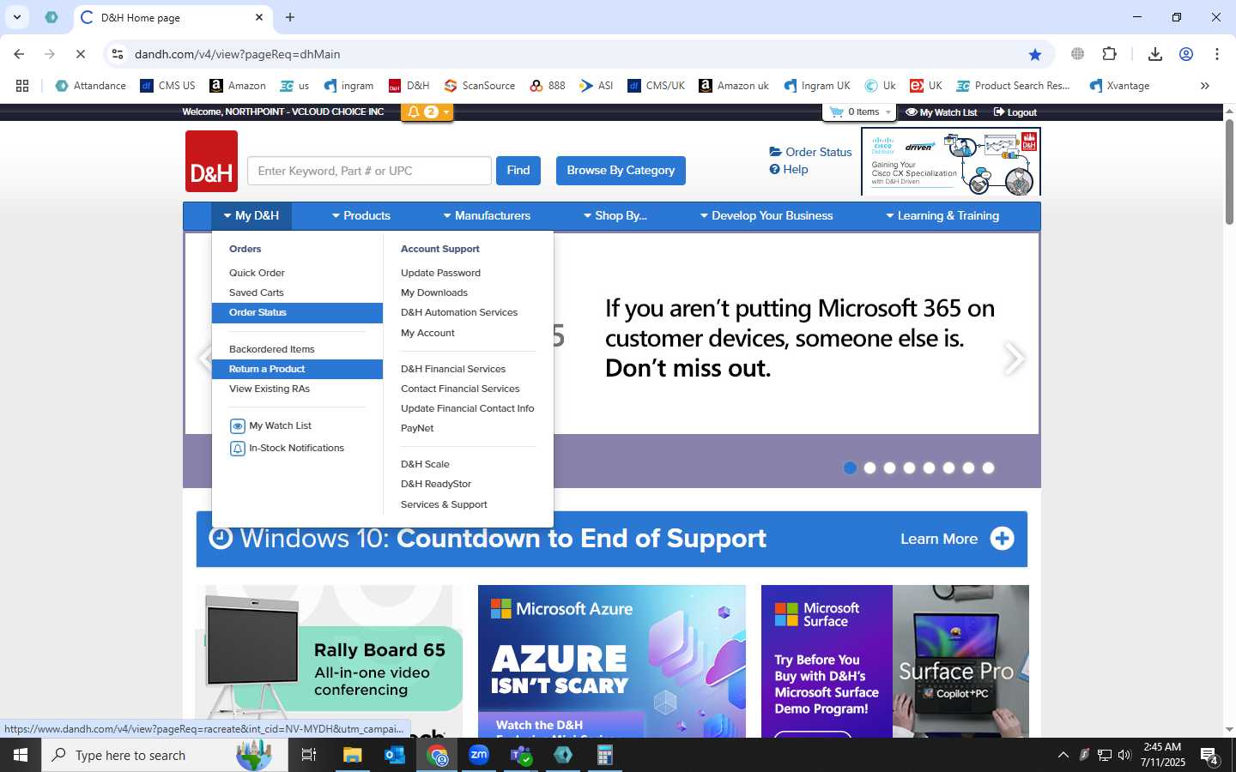The height and width of the screenshot is (772, 1236).
Task: Open a new browser tab
Action: (x=290, y=17)
